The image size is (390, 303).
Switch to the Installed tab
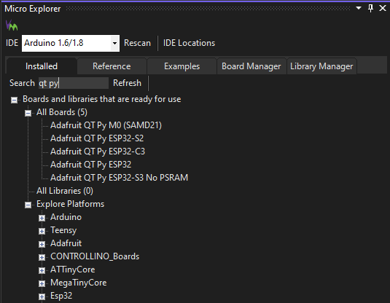pyautogui.click(x=42, y=66)
